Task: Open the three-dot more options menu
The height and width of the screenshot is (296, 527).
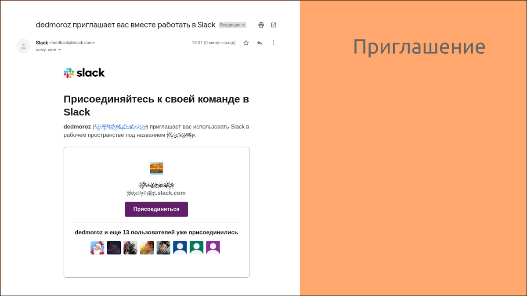Action: click(x=274, y=43)
